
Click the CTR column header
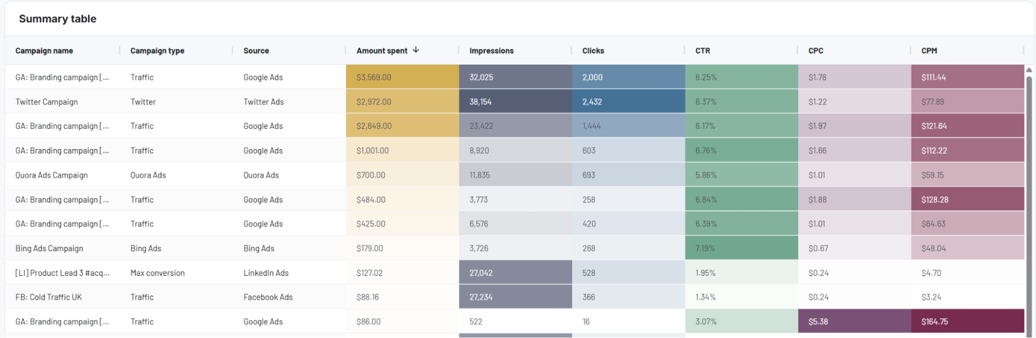click(x=741, y=51)
